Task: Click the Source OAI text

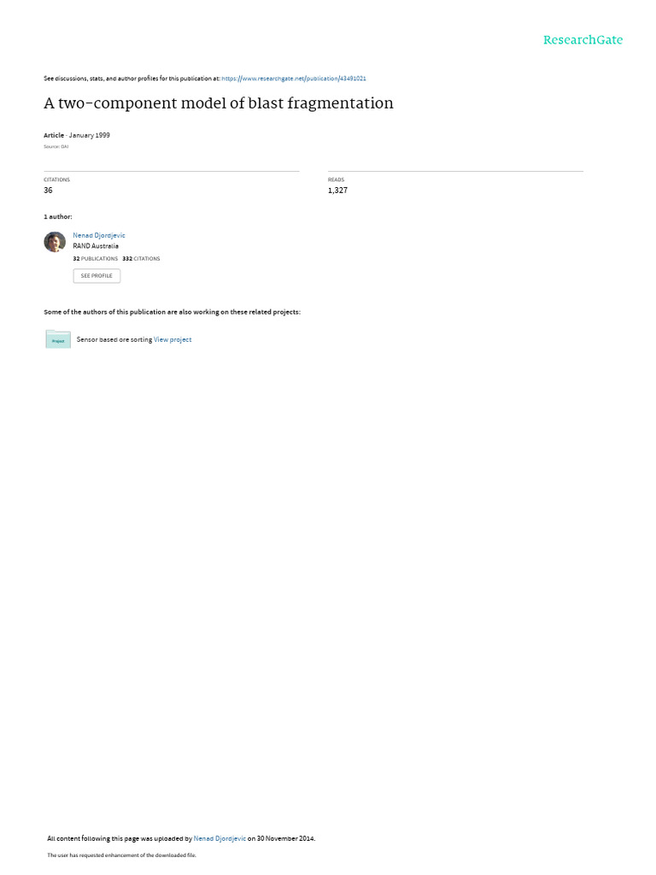Action: tap(56, 147)
